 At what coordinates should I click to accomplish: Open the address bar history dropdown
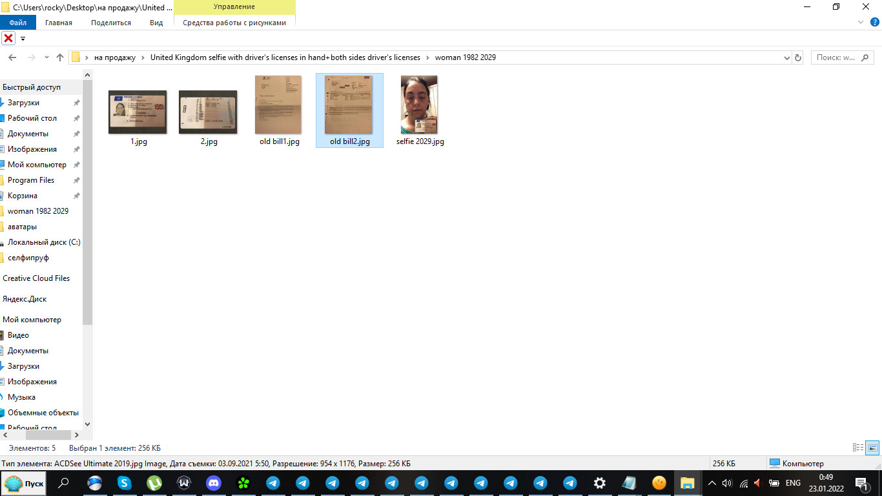(x=786, y=57)
